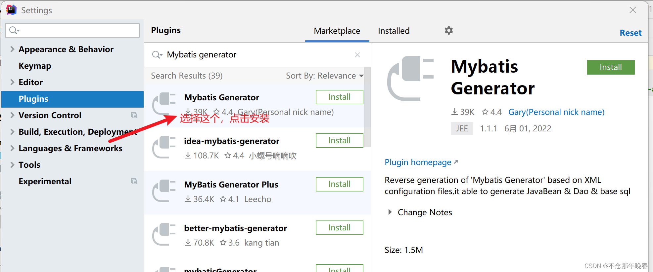The height and width of the screenshot is (272, 653).
Task: Expand Appearance & Behavior settings
Action: (12, 49)
